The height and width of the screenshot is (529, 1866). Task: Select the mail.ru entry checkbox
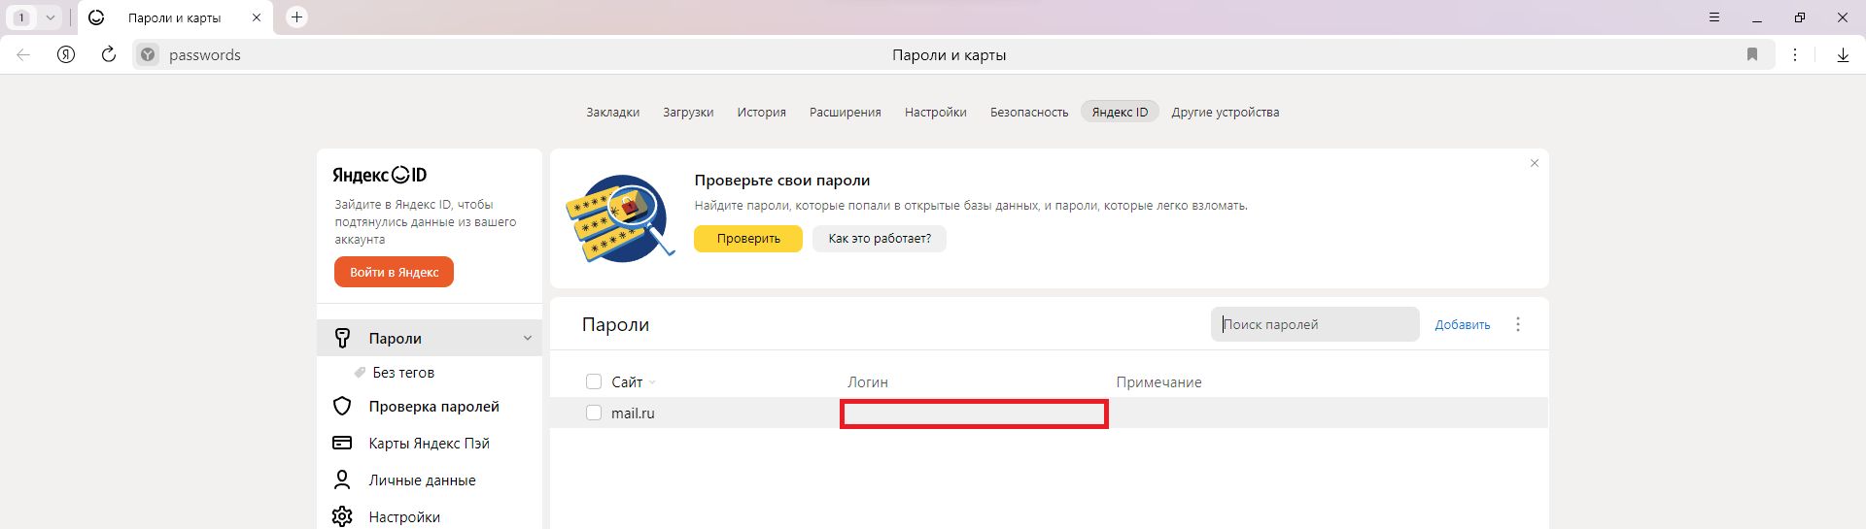point(594,413)
